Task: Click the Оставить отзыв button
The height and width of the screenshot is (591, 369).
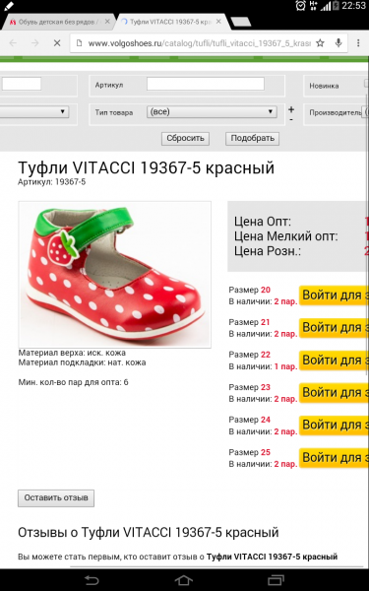Action: point(56,498)
